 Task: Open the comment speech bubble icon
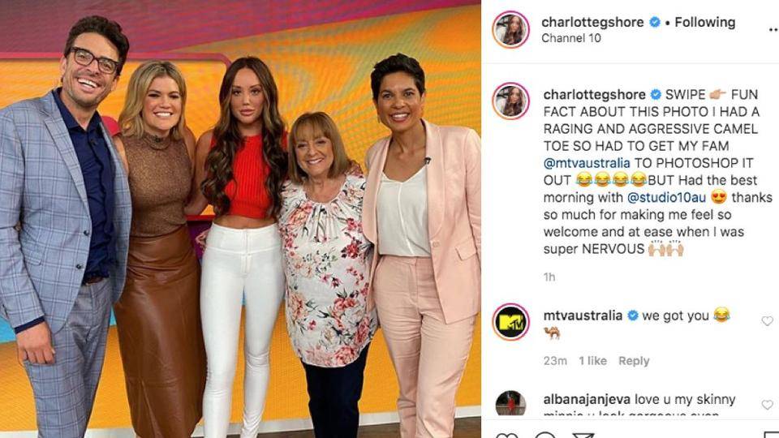pos(545,435)
